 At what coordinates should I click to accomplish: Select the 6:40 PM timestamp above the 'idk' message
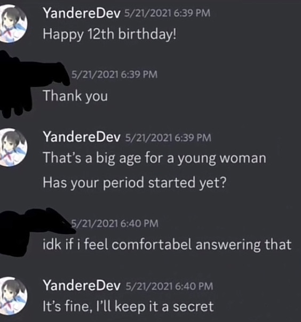pos(115,223)
